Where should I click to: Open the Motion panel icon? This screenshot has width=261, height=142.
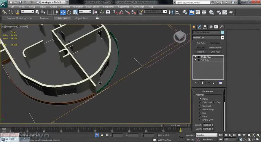tap(211, 27)
